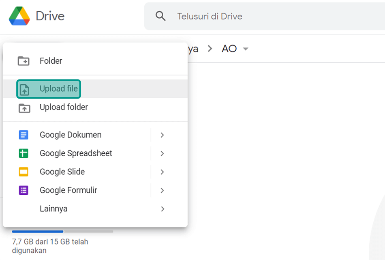Create a new Google Dokumen
Screen dimensions: 385x260
pyautogui.click(x=77, y=135)
